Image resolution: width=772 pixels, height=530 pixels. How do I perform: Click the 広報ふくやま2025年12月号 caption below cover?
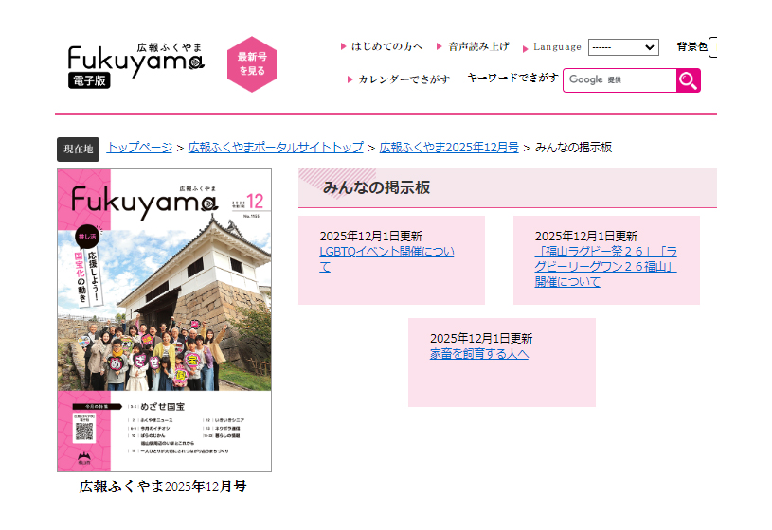coord(163,486)
